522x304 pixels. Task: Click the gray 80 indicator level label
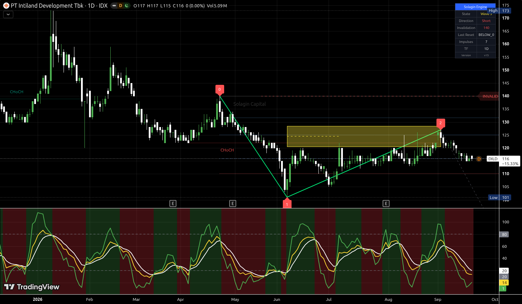click(504, 235)
